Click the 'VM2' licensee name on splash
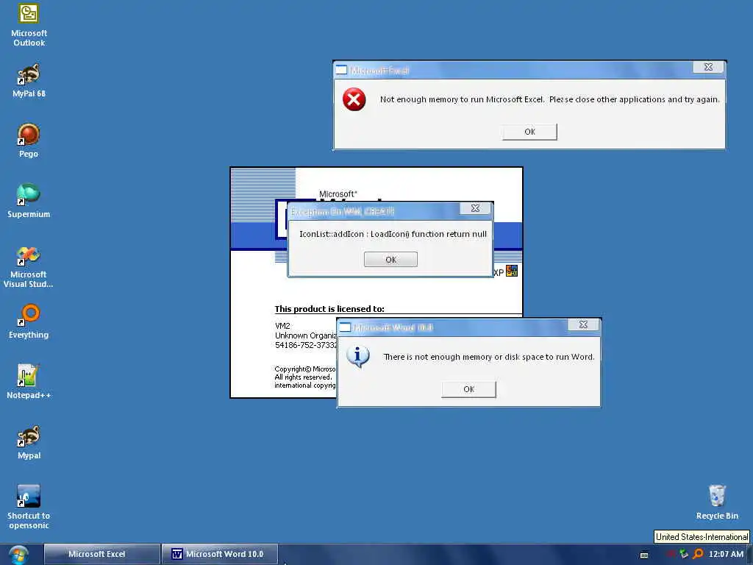 coord(282,326)
